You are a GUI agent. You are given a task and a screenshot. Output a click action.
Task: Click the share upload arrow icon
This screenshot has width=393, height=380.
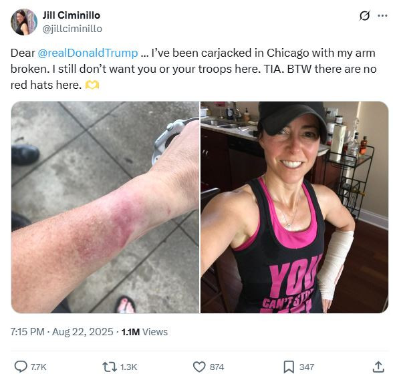pyautogui.click(x=378, y=367)
